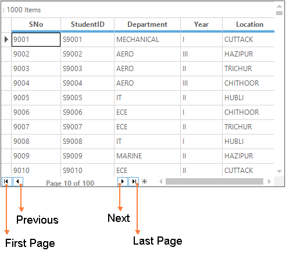Click the row indicator arrow beside 9001

(x=6, y=40)
